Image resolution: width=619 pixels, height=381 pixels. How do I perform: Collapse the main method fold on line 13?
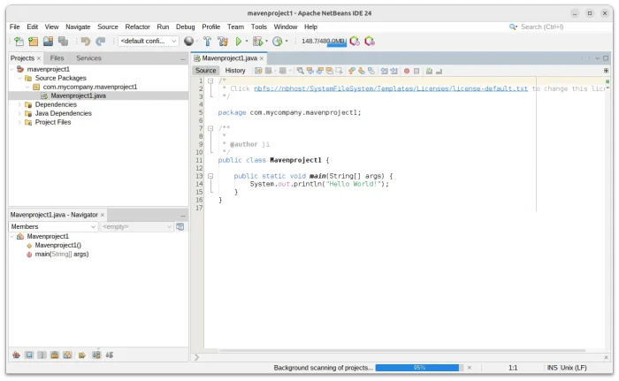coord(210,176)
